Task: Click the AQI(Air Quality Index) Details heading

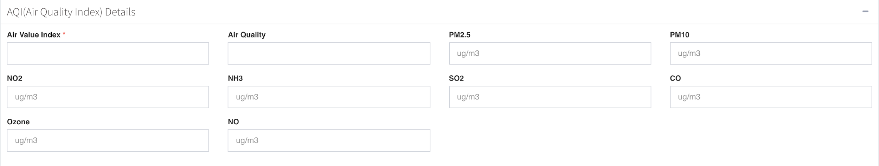Action: tap(71, 12)
